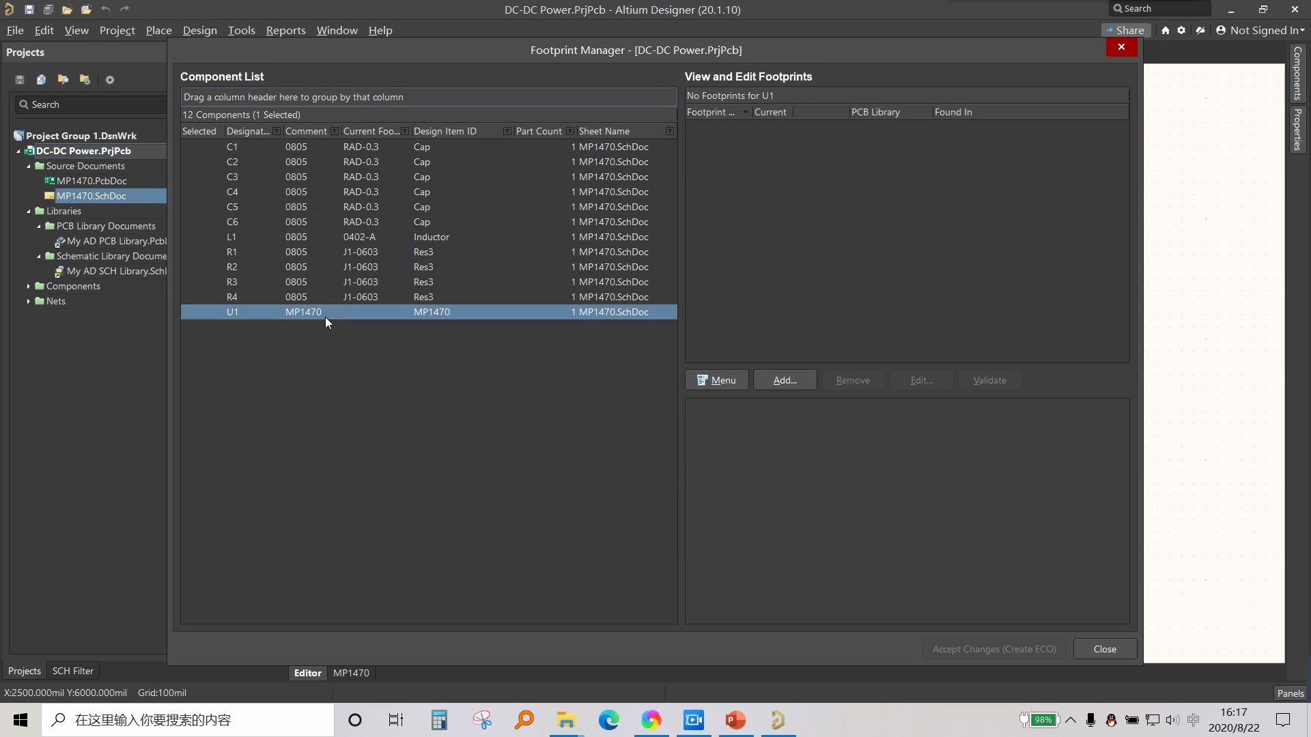Open PowerPoint from the taskbar
Image resolution: width=1311 pixels, height=737 pixels.
tap(735, 720)
